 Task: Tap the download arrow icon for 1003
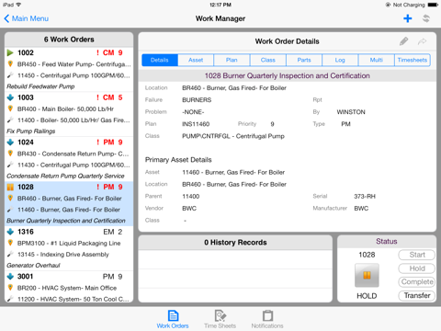tap(10, 97)
